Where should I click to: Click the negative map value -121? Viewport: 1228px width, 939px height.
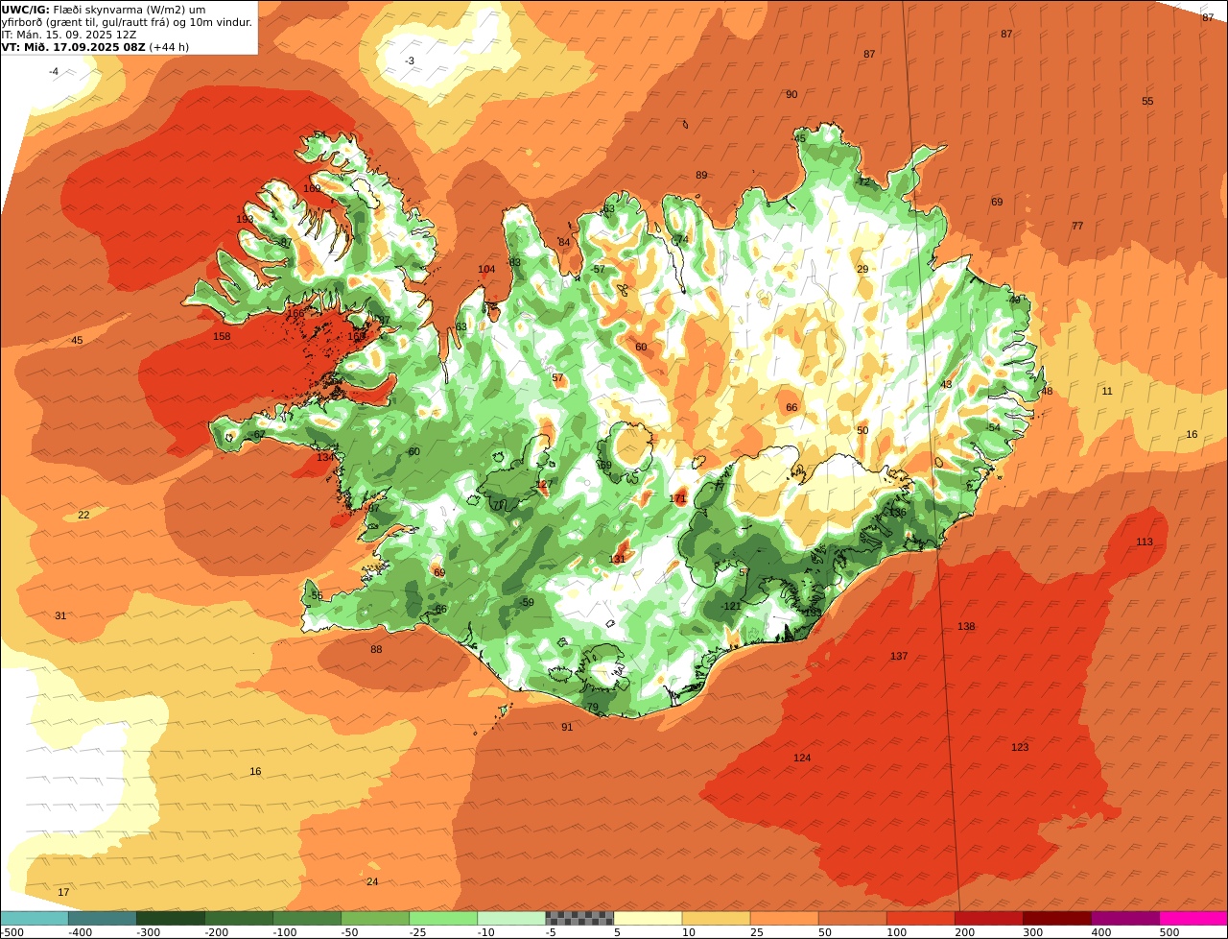731,606
